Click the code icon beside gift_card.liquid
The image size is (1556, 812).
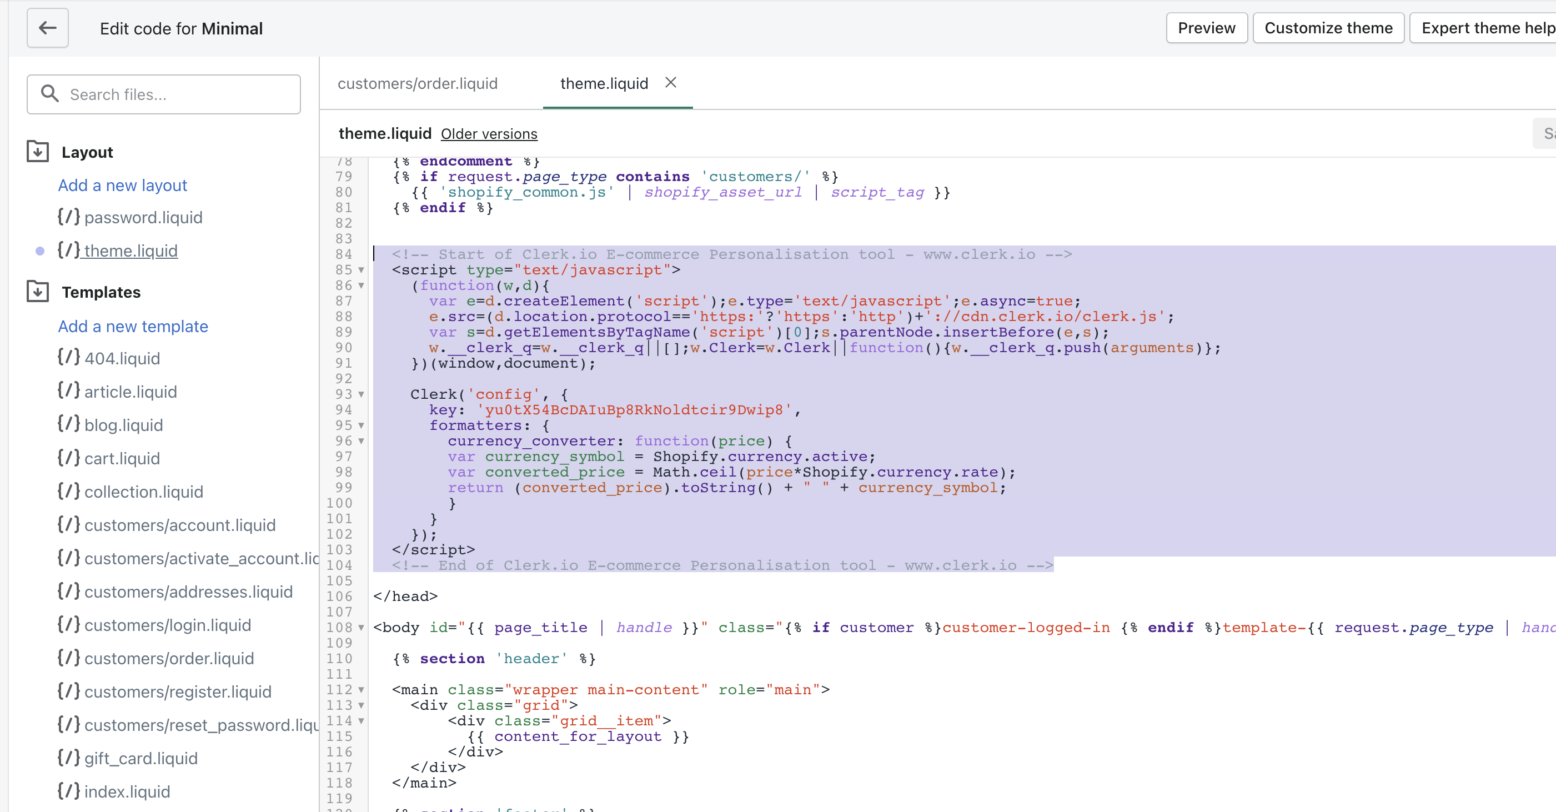68,758
